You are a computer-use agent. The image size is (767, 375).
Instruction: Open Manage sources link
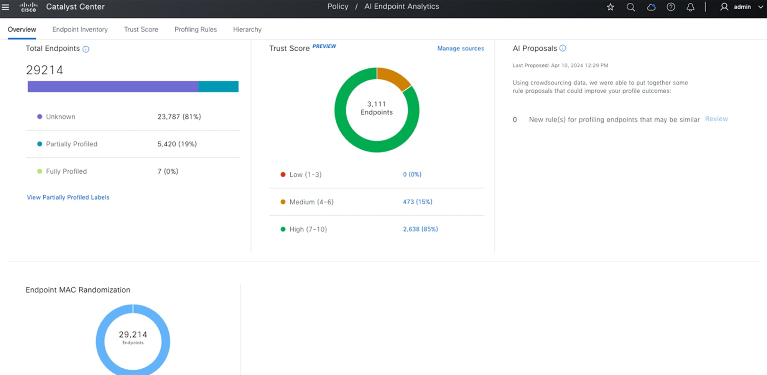(x=461, y=48)
